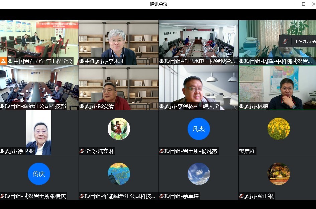Click mic icon beside 主任委员-李术才
The width and height of the screenshot is (316, 209).
82,61
